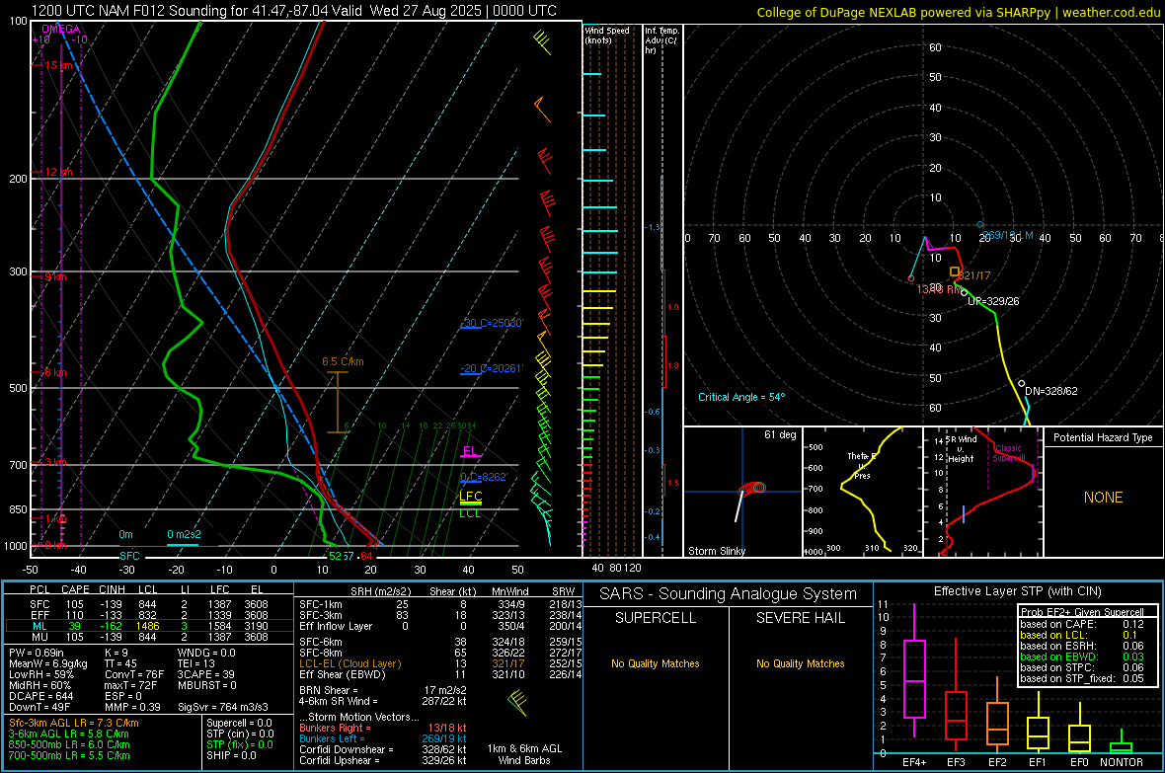Select the magenta EL marker label
The height and width of the screenshot is (773, 1165).
click(470, 450)
